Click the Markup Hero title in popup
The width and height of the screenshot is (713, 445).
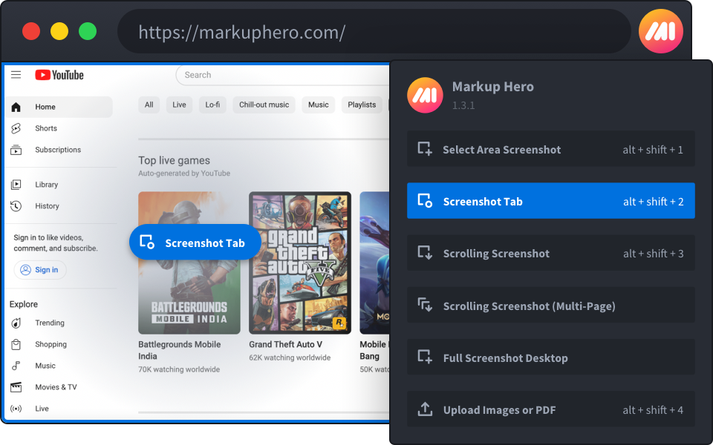point(493,86)
